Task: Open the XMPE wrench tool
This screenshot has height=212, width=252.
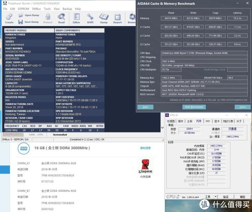Action: coord(90,17)
